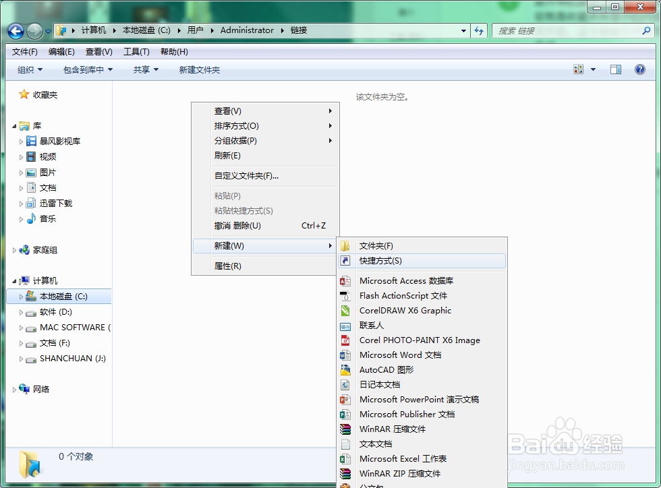Open the 编辑(E) menu

pos(61,52)
